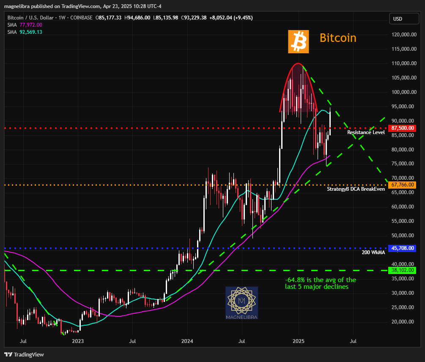Image resolution: width=425 pixels, height=362 pixels.
Task: Click the low price L85,135.98 value
Action: click(x=166, y=18)
